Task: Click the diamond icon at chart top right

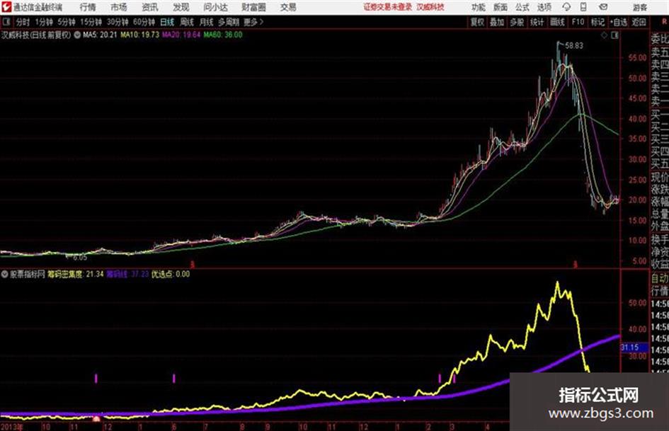Action: tap(604, 35)
